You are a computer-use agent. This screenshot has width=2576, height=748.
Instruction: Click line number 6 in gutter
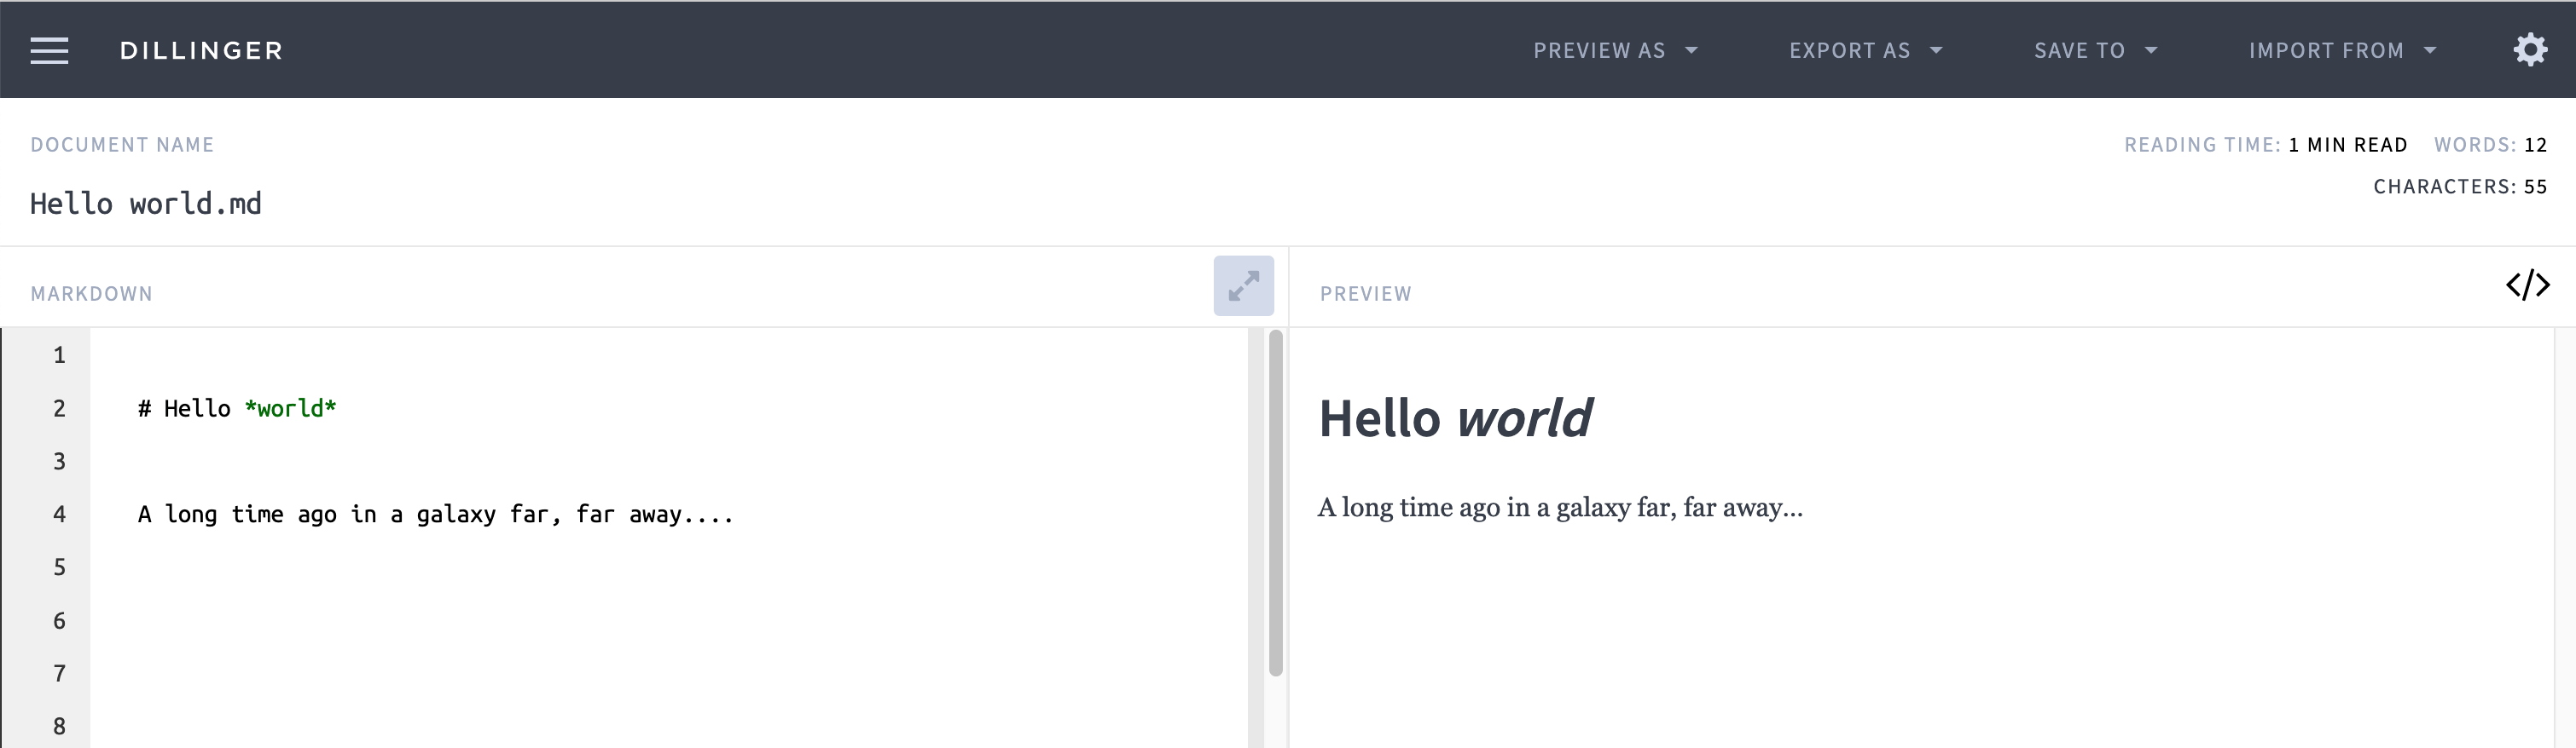[59, 621]
